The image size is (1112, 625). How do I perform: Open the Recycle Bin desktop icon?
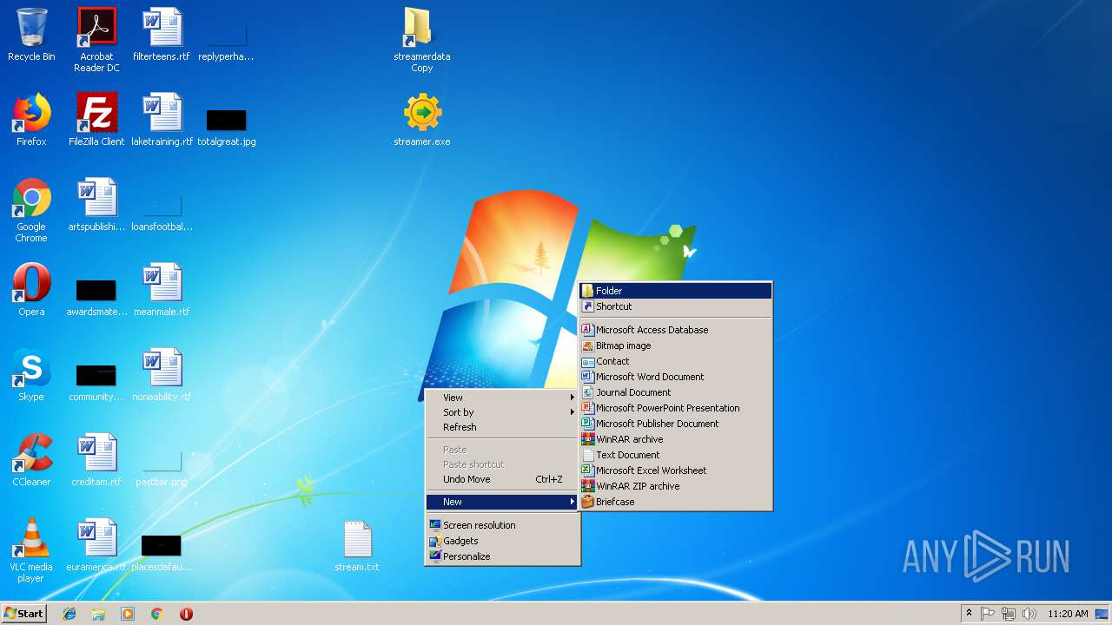(31, 36)
